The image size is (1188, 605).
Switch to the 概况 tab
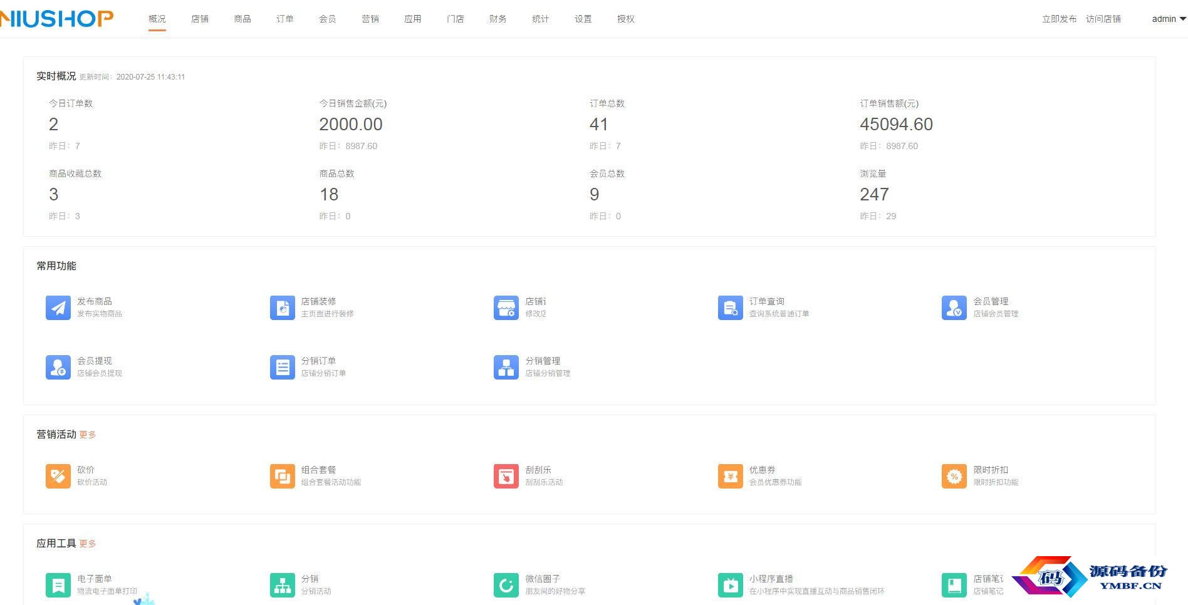coord(157,19)
